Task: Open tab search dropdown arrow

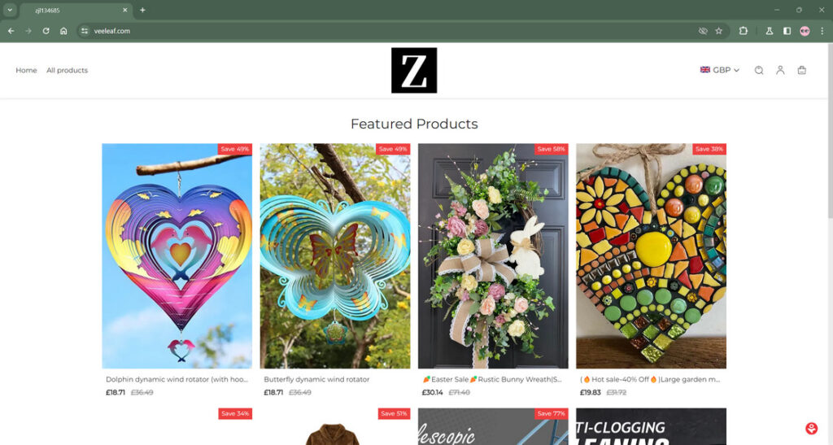Action: click(x=10, y=10)
